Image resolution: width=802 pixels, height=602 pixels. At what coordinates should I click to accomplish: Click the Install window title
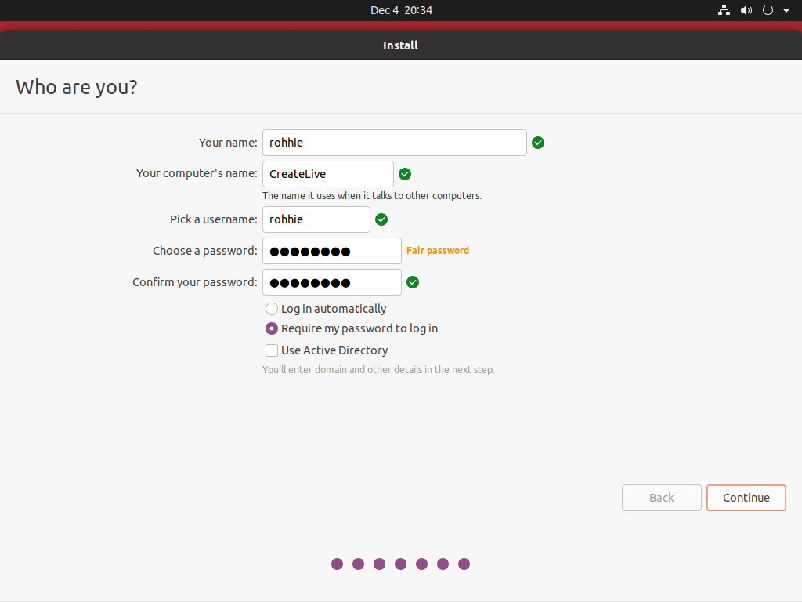pos(400,45)
